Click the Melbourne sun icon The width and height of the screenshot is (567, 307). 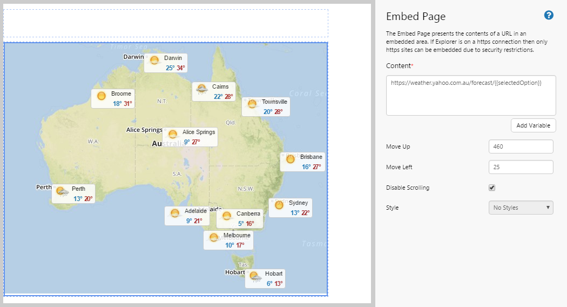pos(214,237)
